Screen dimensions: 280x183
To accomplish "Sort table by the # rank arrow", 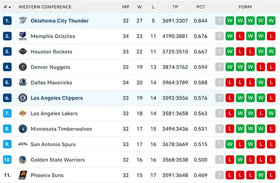I will pyautogui.click(x=10, y=7).
